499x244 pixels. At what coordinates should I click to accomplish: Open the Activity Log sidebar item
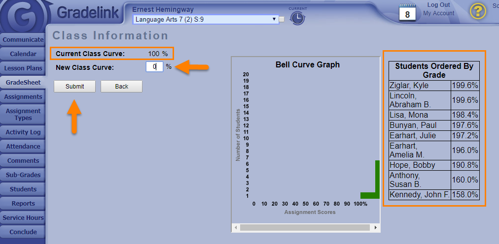coord(23,132)
